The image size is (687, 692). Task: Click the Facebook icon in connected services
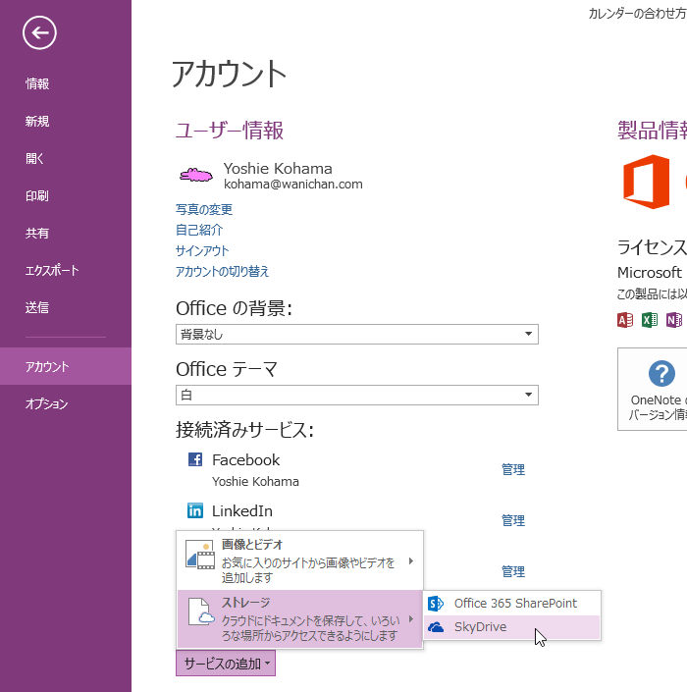coord(195,459)
